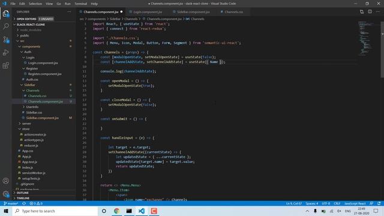Change indentation via Spaces: 4

point(312,203)
